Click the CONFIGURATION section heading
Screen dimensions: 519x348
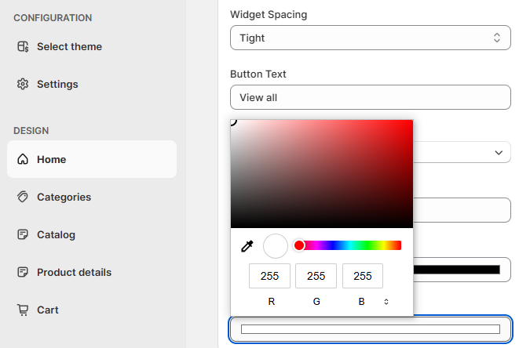pos(53,18)
